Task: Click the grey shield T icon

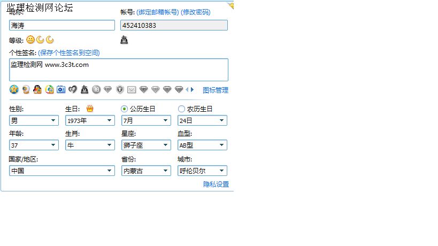Action: pos(120,89)
